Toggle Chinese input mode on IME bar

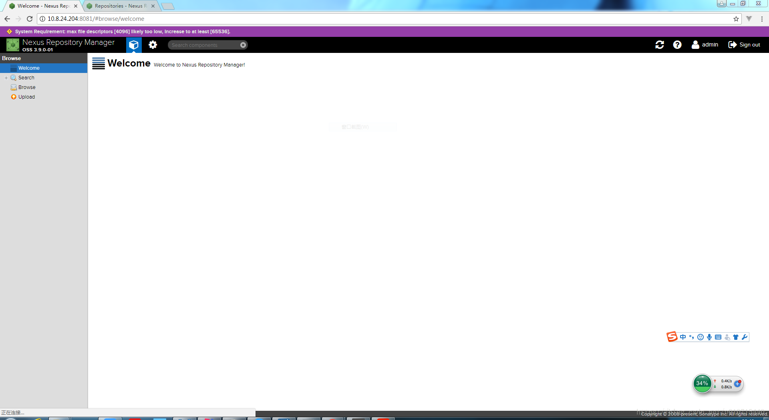point(683,337)
